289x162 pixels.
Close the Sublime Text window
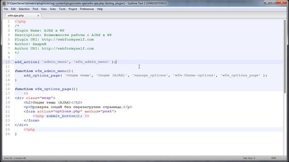point(282,2)
